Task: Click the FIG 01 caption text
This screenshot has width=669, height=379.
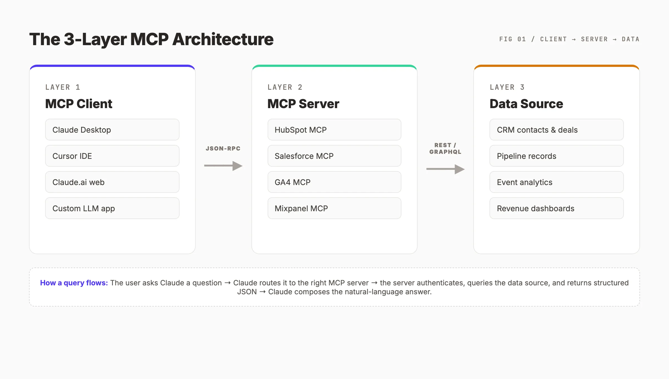Action: 569,39
